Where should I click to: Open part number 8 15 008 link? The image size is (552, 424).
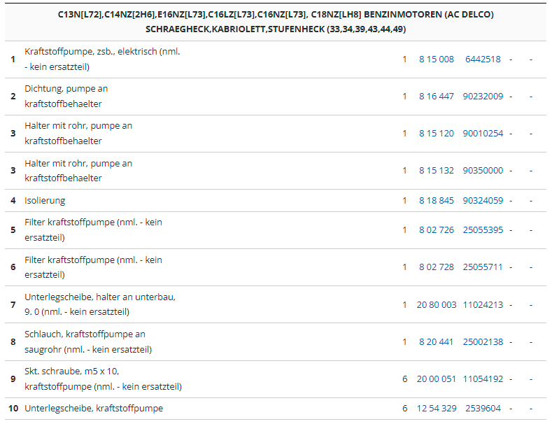[436, 59]
